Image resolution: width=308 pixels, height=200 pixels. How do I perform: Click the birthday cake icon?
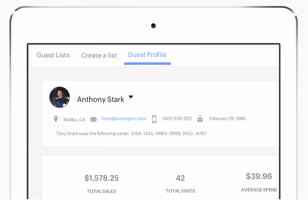[200, 119]
